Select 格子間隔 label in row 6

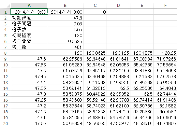[x=29, y=41]
